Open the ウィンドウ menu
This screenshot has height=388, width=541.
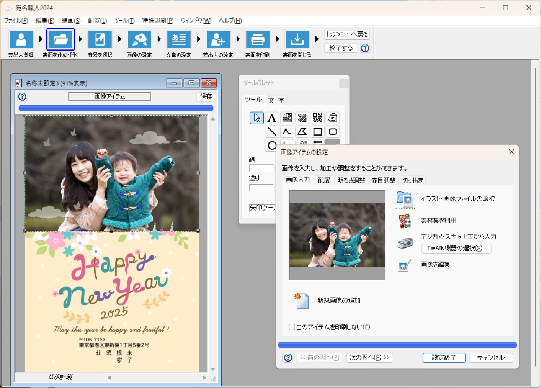coord(196,20)
